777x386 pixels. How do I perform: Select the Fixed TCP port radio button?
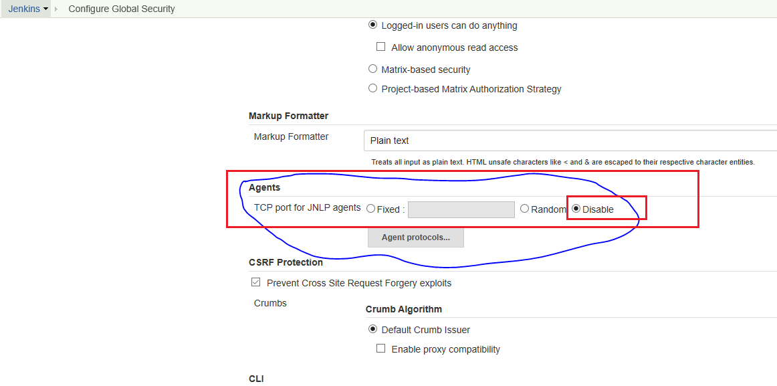[x=370, y=209]
